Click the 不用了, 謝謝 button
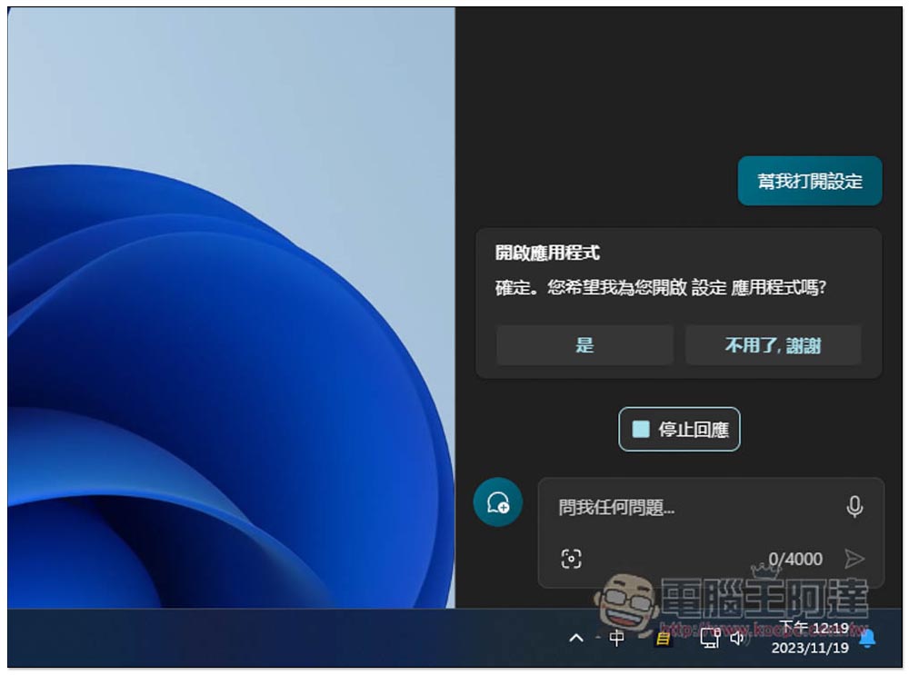This screenshot has height=675, width=909. 773,345
